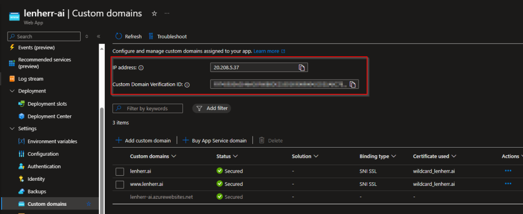Copy the IP address 20.208.5.37
This screenshot has height=214, width=523.
[x=301, y=67]
